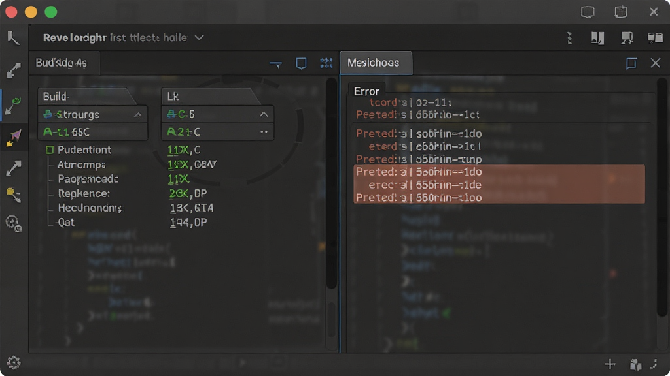670x376 pixels.
Task: Open the title dropdown chevron at top
Action: tap(199, 37)
